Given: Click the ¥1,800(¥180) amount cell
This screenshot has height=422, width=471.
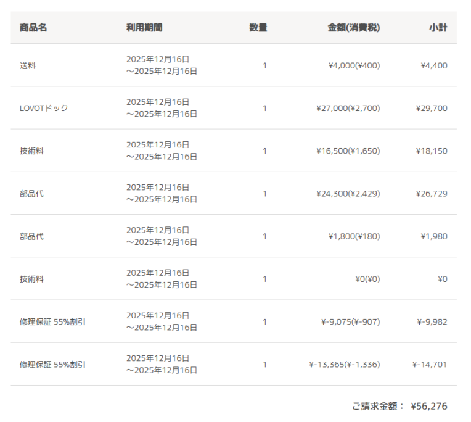Looking at the screenshot, I should coord(354,236).
